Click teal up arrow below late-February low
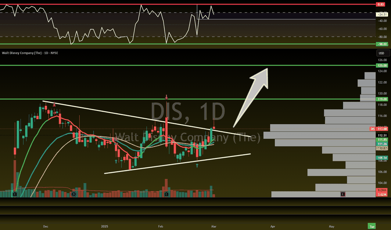 [197, 165]
